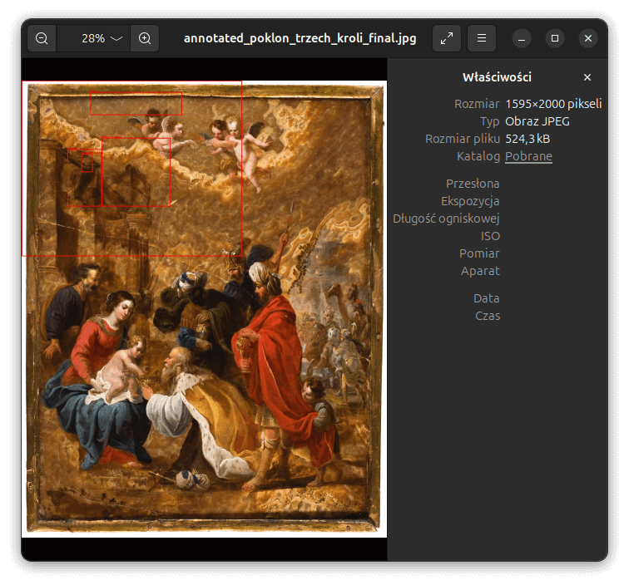The width and height of the screenshot is (629, 585).
Task: Click the painting image in the viewer
Action: coord(204,309)
